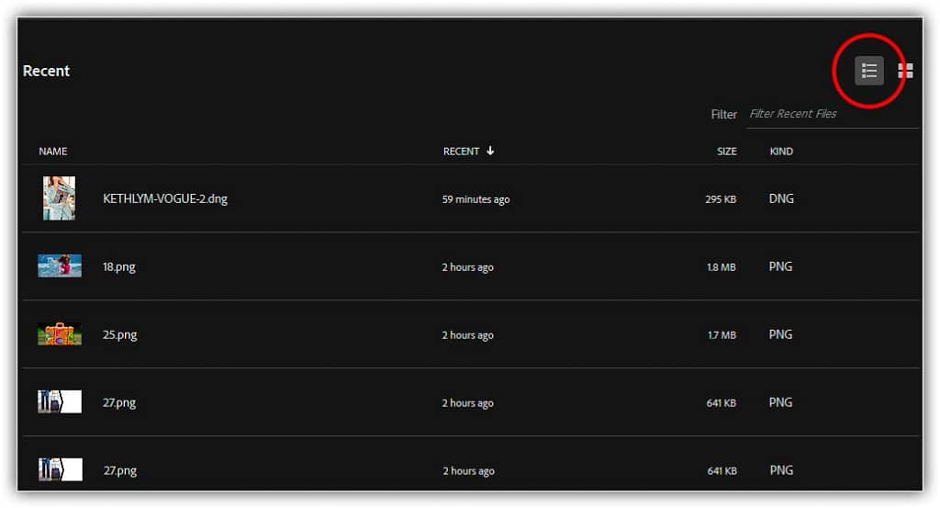This screenshot has height=508, width=940.
Task: Toggle sort direction arrow next to RECENT
Action: 490,151
